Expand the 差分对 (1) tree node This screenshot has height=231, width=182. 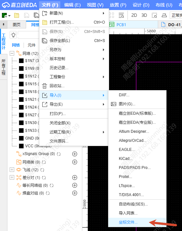point(12,177)
